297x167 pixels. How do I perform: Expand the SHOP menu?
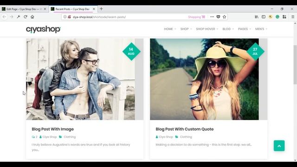point(186,29)
